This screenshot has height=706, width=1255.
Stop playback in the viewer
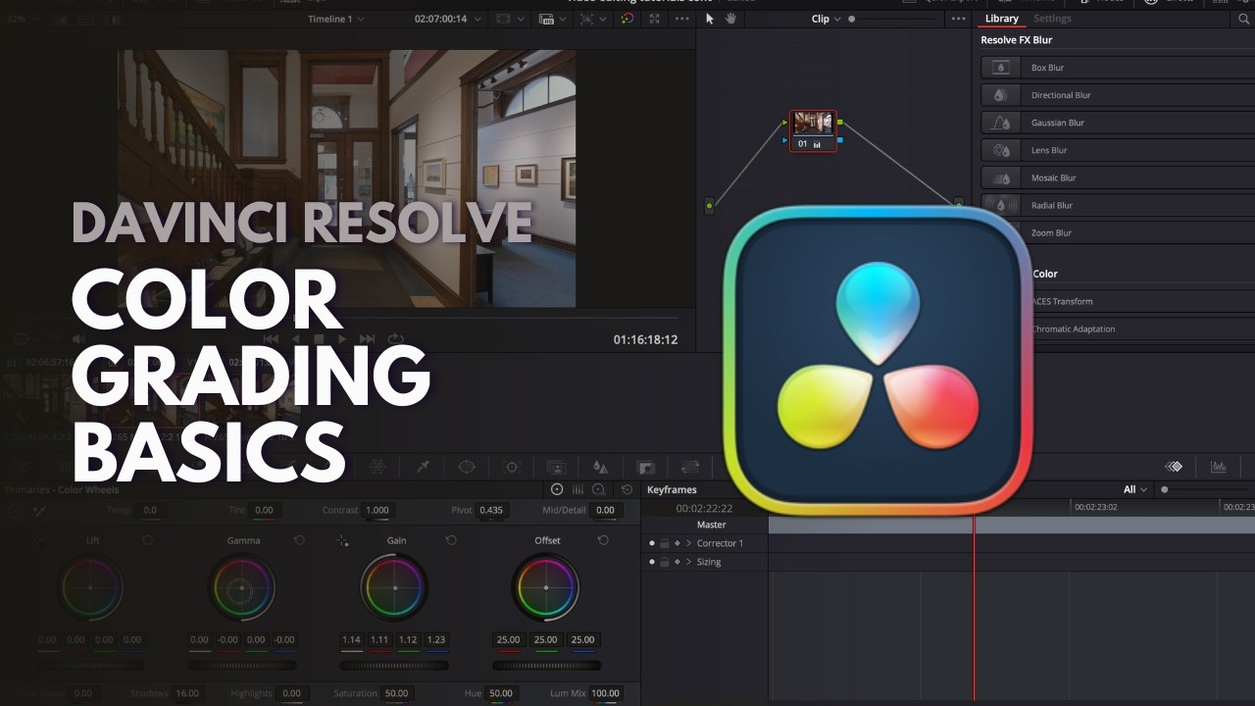click(319, 339)
